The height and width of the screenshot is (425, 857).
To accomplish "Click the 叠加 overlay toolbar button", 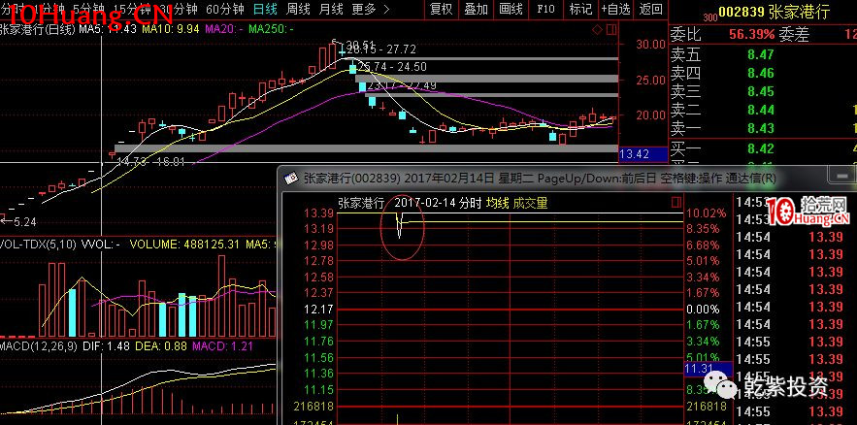I will pyautogui.click(x=476, y=10).
